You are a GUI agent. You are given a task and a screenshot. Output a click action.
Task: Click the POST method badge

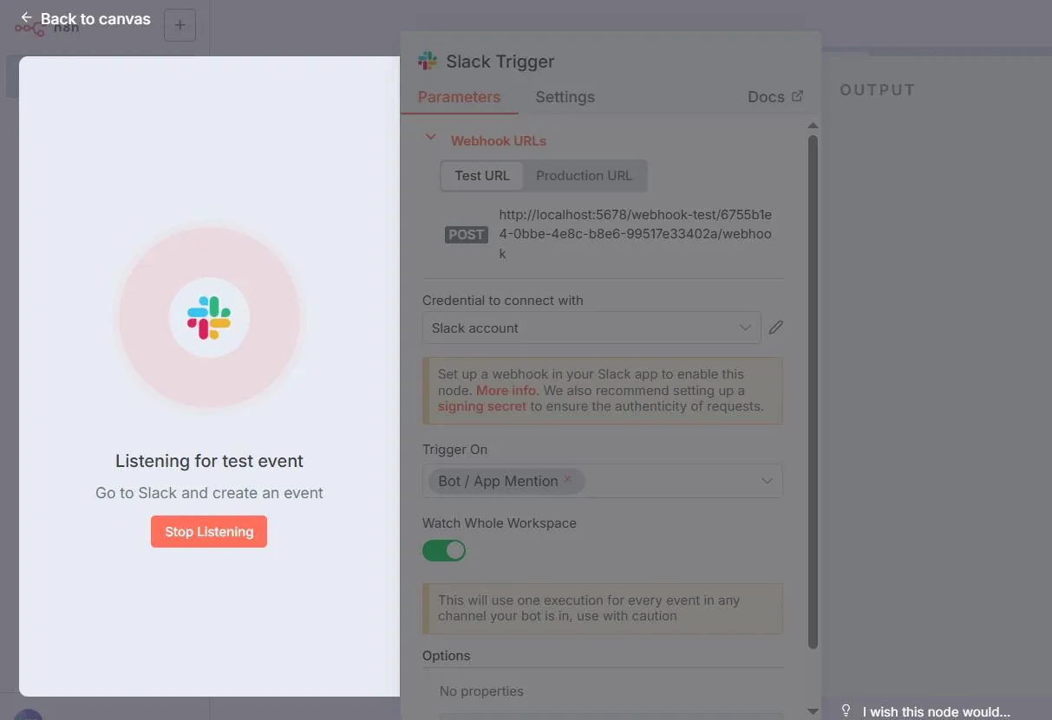pos(466,235)
